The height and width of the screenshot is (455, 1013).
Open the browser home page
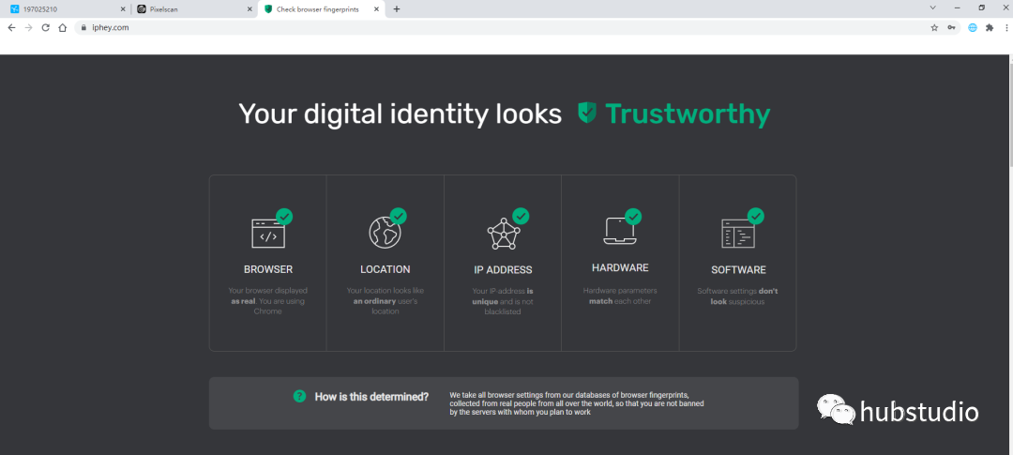coord(62,28)
